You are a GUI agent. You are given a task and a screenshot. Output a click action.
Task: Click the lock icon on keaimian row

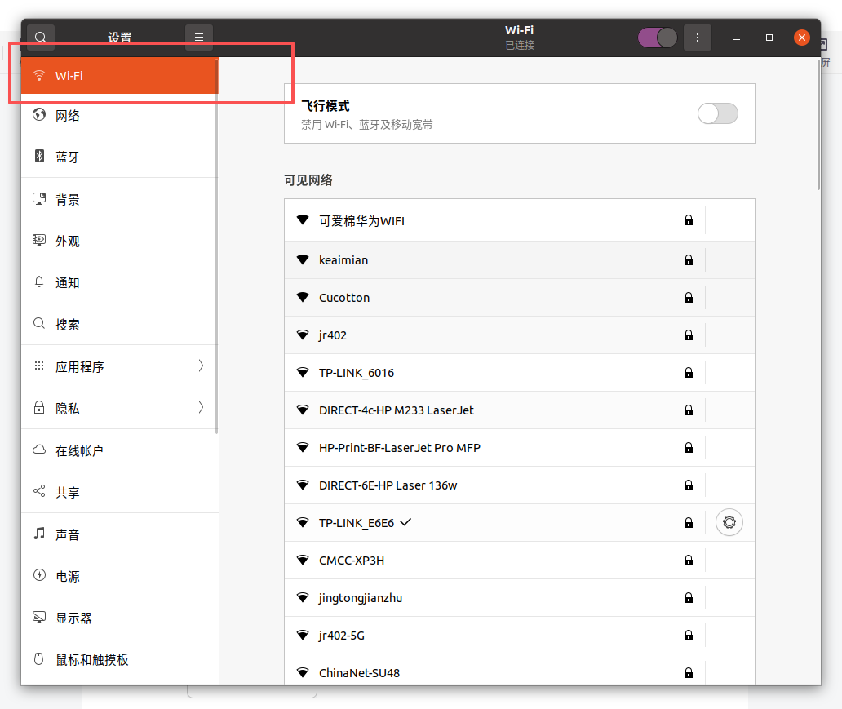(689, 260)
